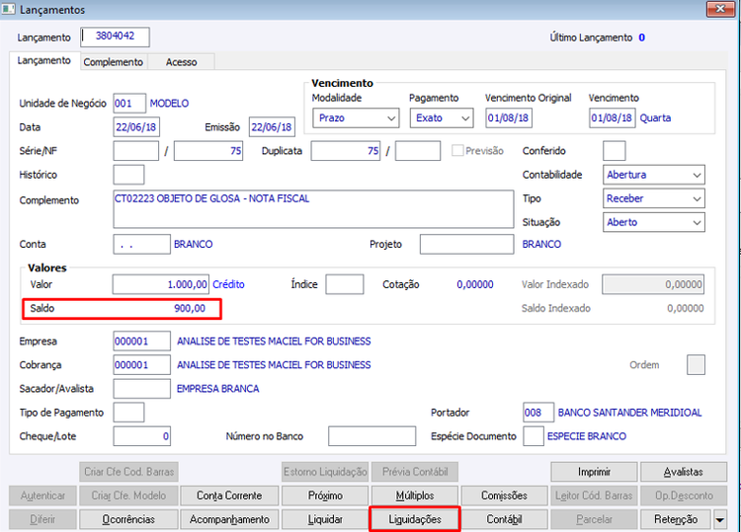Open the Situação dropdown showing Aberto
This screenshot has width=741, height=532.
[x=654, y=222]
